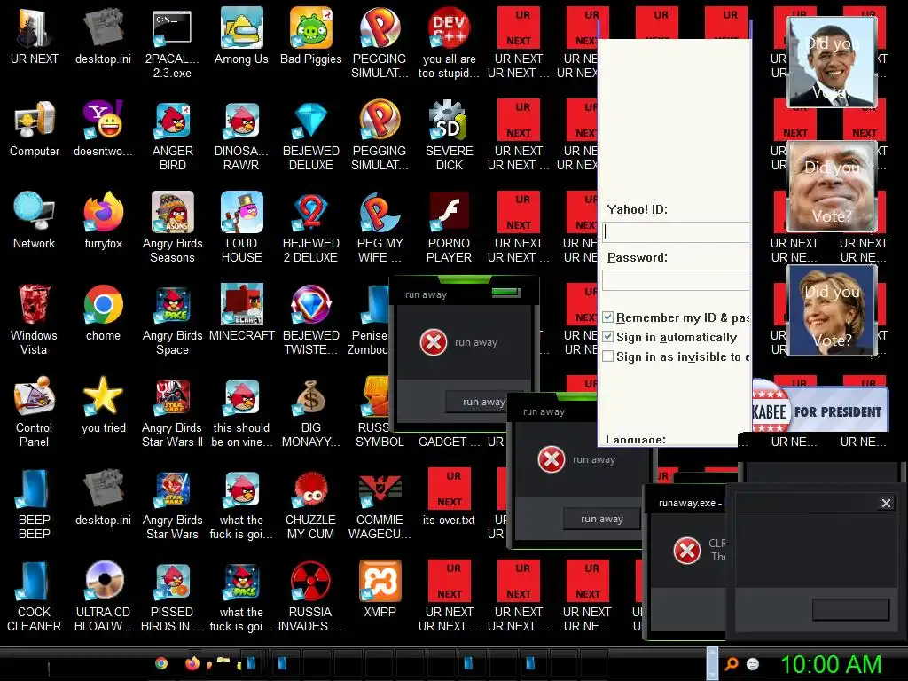Click the round white face tray icon
The width and height of the screenshot is (908, 681).
753,664
